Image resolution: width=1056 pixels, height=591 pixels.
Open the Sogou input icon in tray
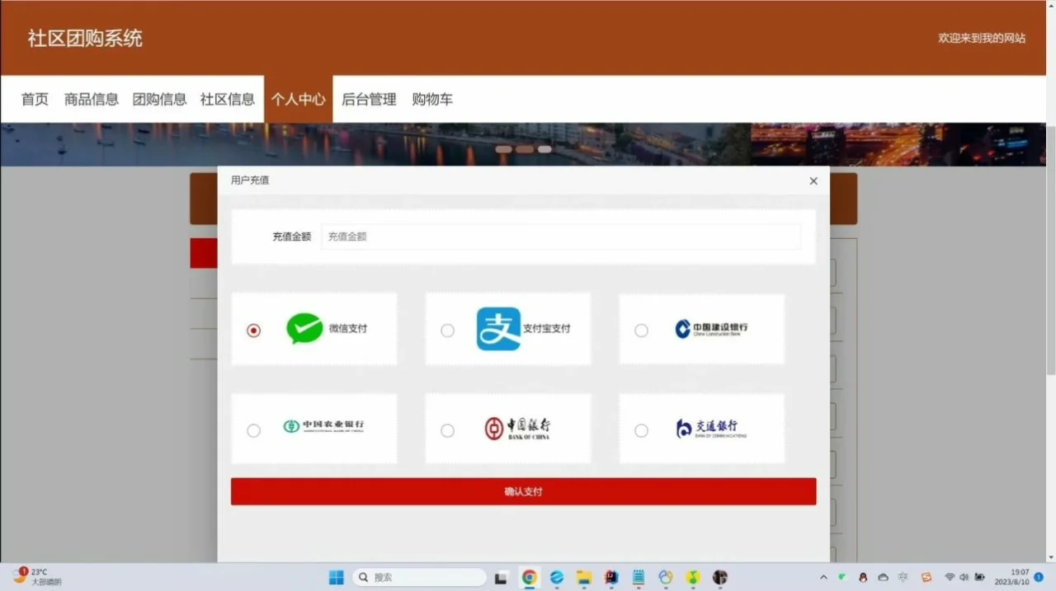point(926,577)
